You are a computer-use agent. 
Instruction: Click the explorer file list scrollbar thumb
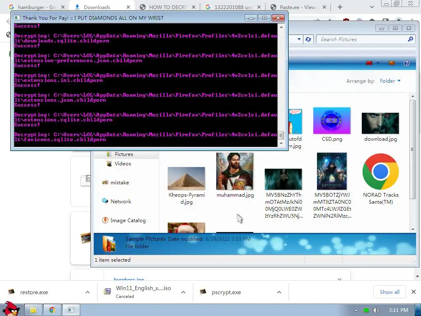[413, 149]
